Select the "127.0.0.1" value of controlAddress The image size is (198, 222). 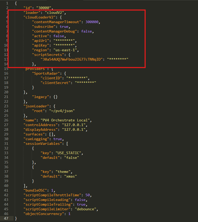click(x=74, y=125)
